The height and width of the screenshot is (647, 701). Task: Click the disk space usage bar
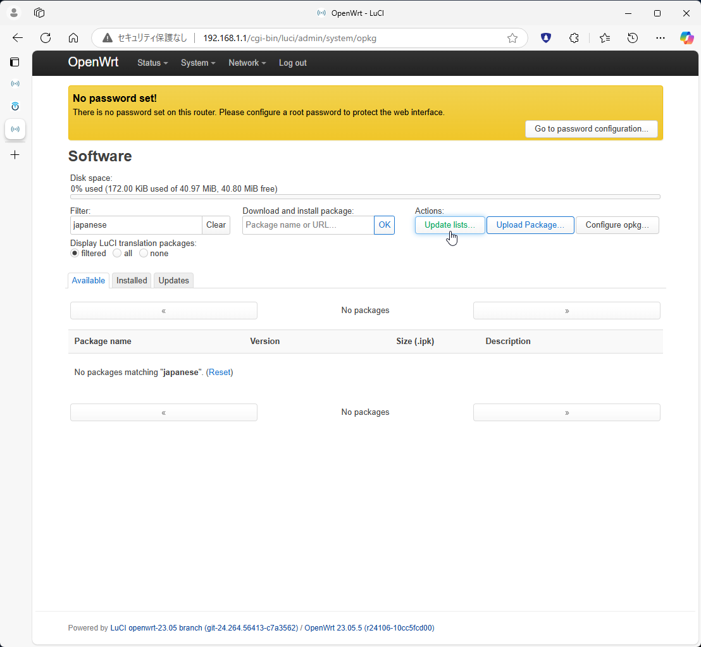click(x=366, y=196)
